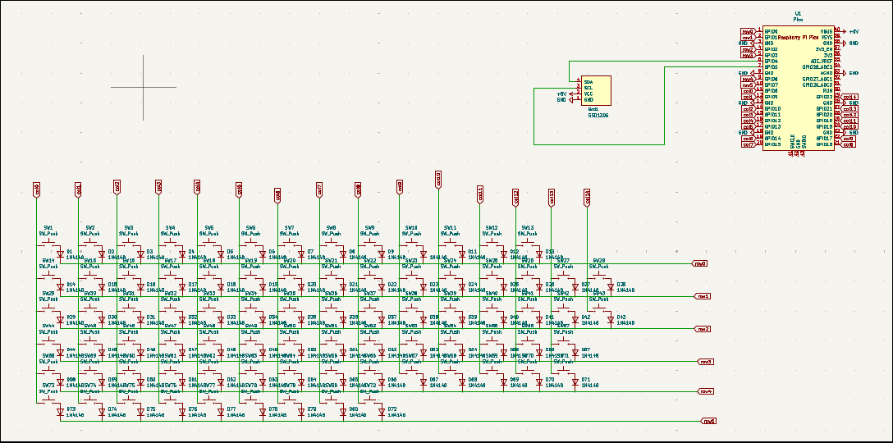Click the row0 label ending the matrix wire
Screen dimensions: 893x443
(x=699, y=264)
